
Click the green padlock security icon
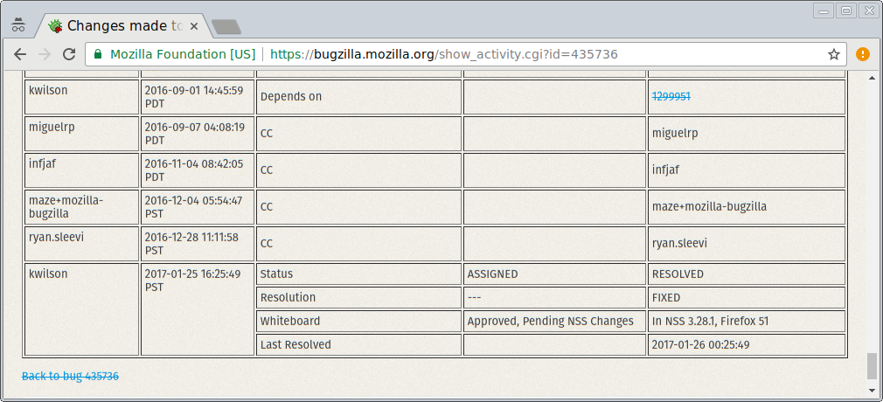(x=98, y=54)
